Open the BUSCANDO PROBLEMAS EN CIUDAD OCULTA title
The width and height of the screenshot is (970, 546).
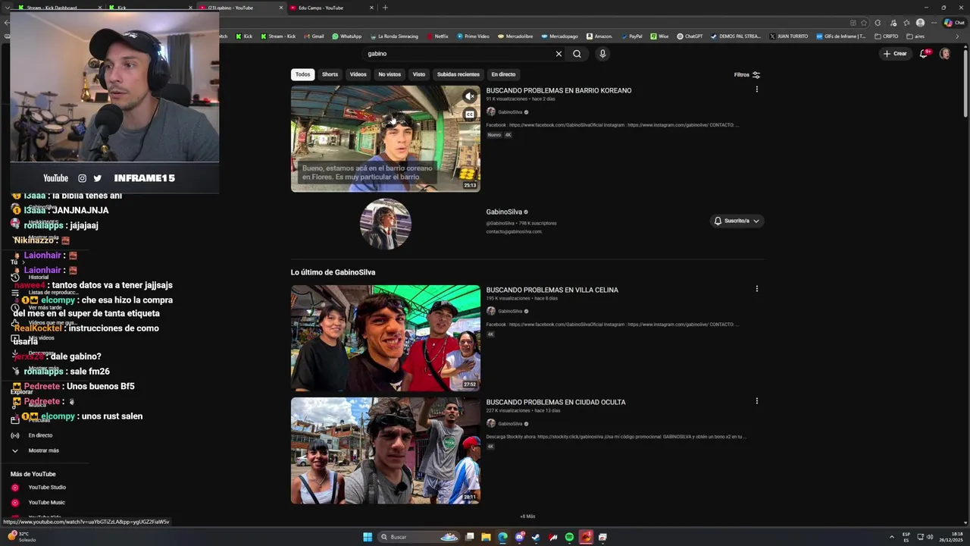(555, 402)
